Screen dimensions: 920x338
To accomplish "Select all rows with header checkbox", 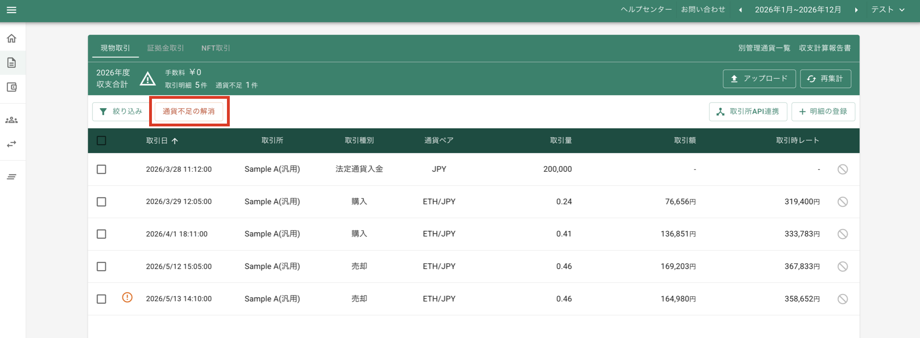I will pyautogui.click(x=101, y=140).
